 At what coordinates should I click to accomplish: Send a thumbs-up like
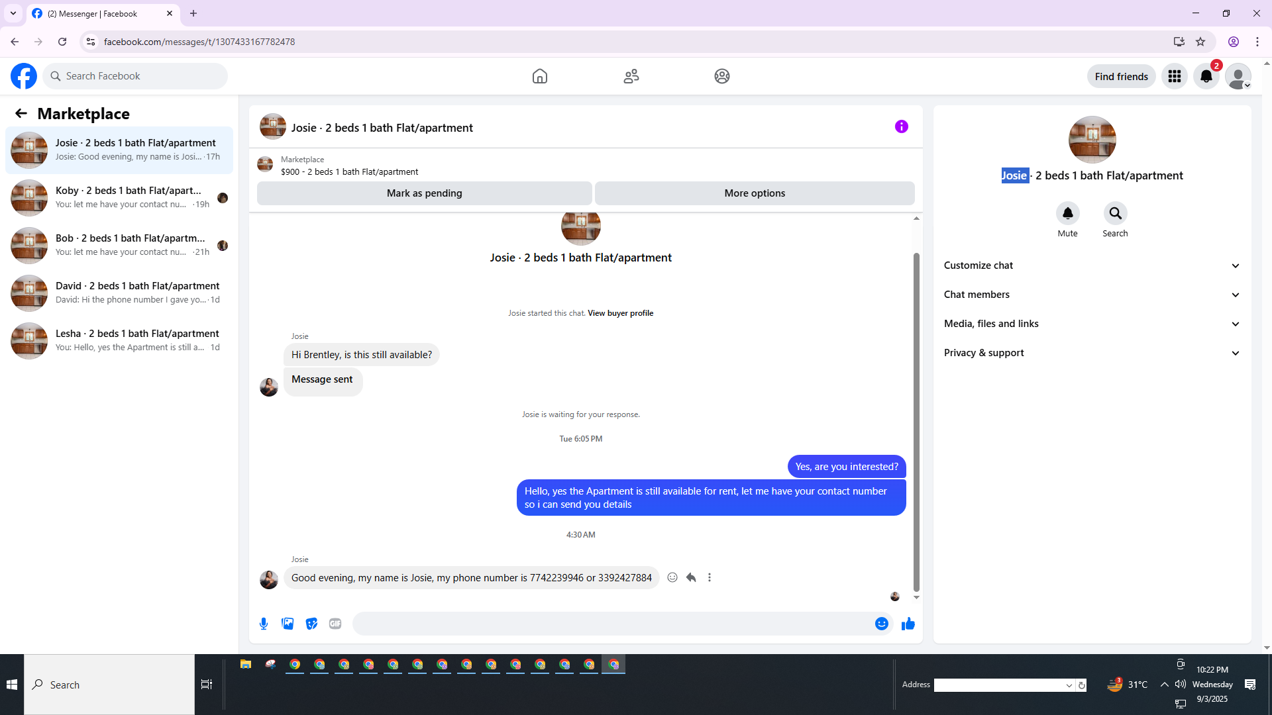pos(908,624)
